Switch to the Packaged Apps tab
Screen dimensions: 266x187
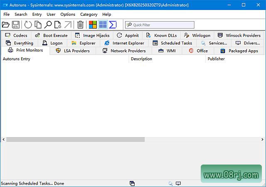tap(239, 51)
